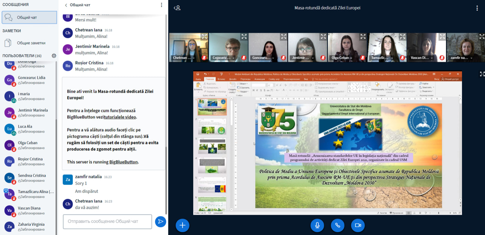Open Общие заметки shared notes
This screenshot has height=235, width=485.
[29, 43]
